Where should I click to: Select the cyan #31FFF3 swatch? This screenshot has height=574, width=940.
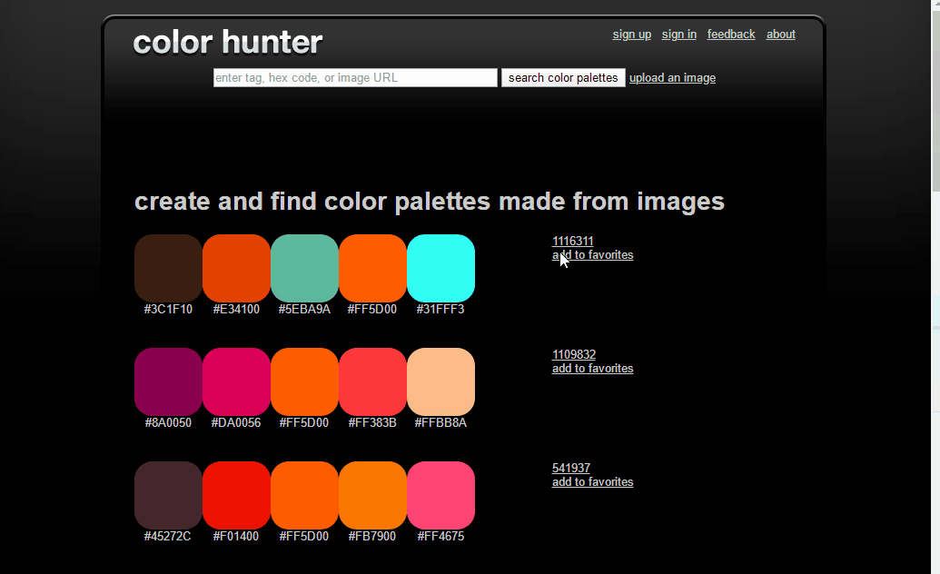point(440,268)
